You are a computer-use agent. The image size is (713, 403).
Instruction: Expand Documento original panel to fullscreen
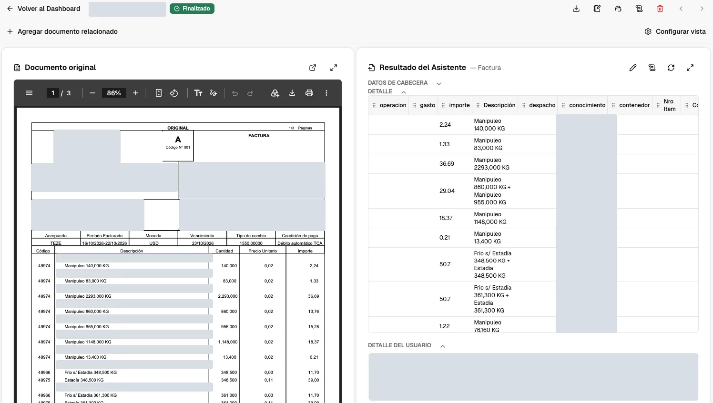coord(334,68)
